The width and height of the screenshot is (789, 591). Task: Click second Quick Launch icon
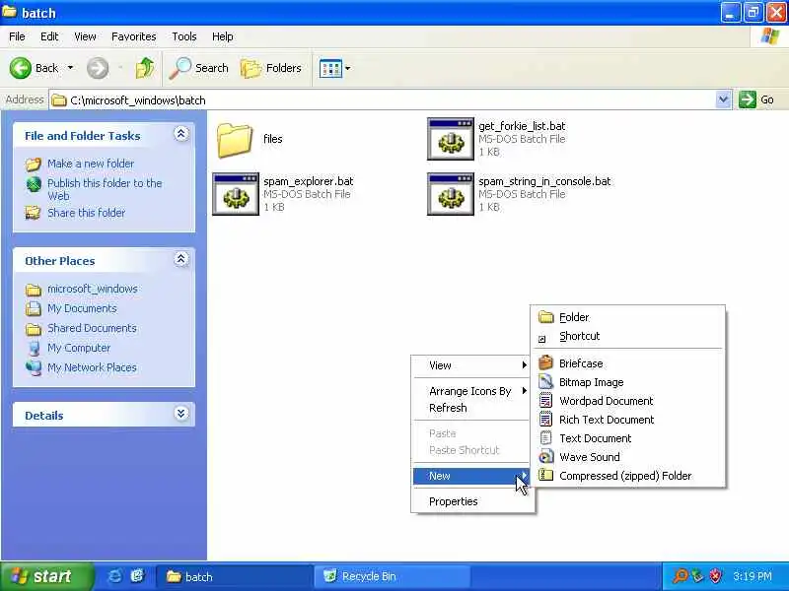click(137, 576)
